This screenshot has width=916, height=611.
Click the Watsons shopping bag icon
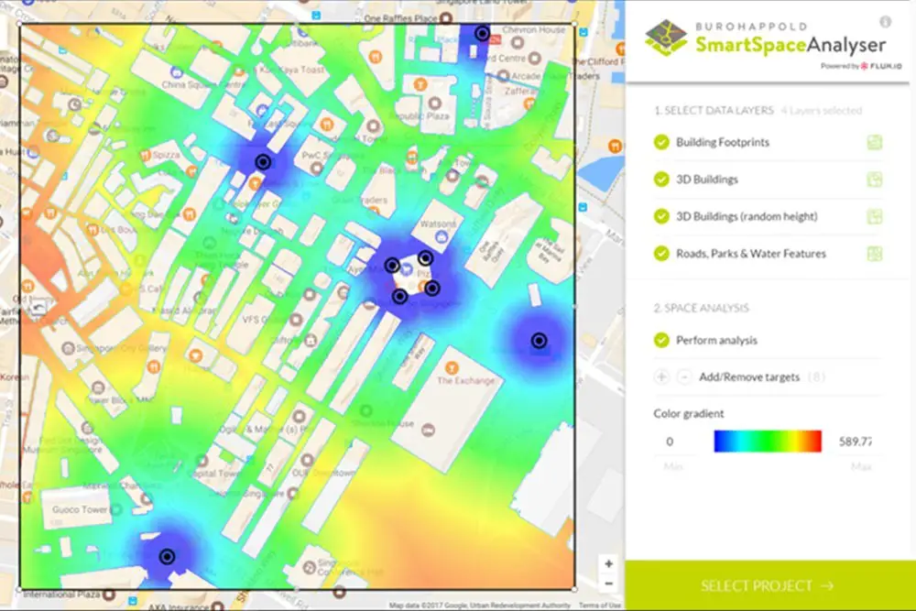click(442, 236)
